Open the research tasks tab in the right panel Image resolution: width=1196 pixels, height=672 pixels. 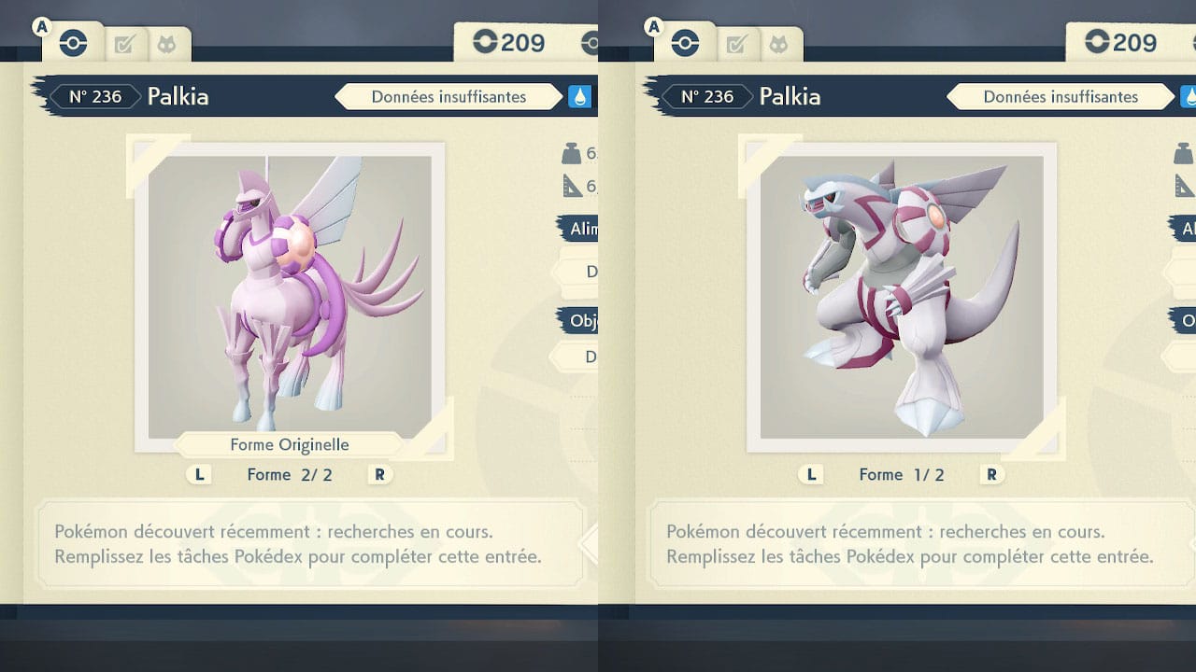[x=734, y=44]
